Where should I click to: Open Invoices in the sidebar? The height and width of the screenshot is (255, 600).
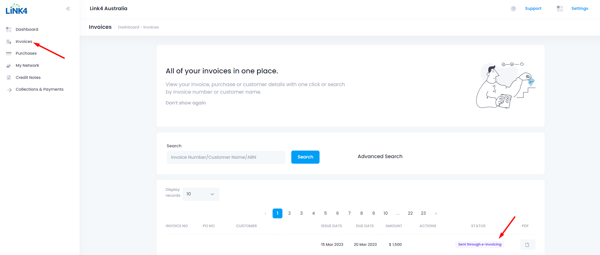click(x=24, y=42)
